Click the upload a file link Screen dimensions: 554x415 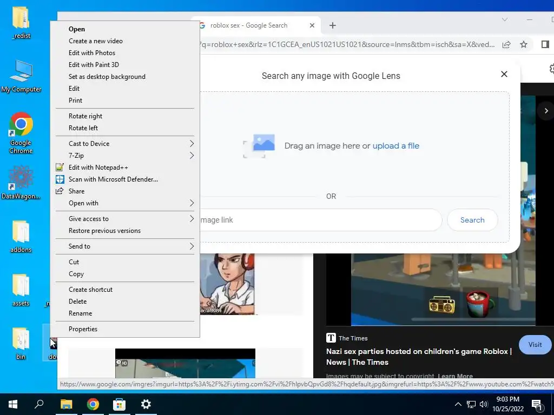pyautogui.click(x=395, y=146)
